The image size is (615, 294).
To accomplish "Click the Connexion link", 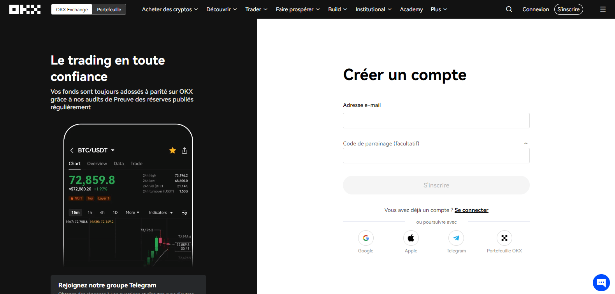I will [x=536, y=9].
